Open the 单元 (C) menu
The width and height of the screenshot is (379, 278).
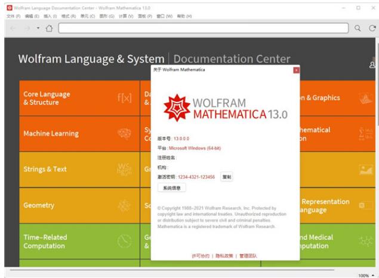88,16
